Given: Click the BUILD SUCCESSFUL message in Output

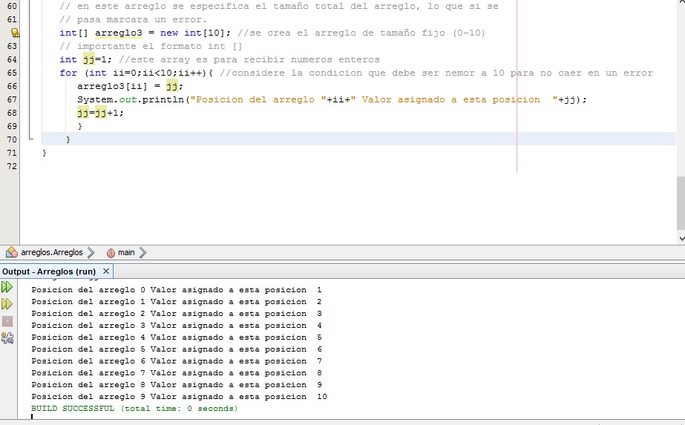Looking at the screenshot, I should 134,409.
